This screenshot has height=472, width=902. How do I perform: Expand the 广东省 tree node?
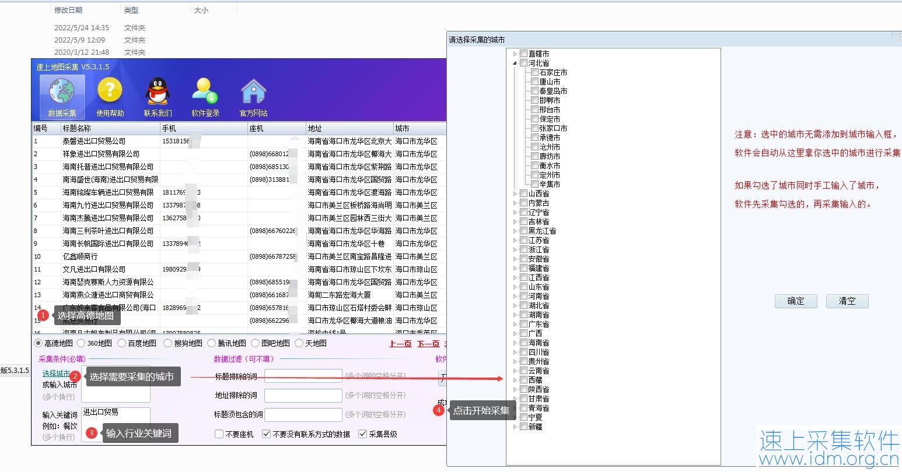point(515,324)
